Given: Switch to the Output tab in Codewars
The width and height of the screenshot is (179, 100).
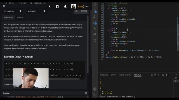Looking at the screenshot, I should (x=20, y=18).
